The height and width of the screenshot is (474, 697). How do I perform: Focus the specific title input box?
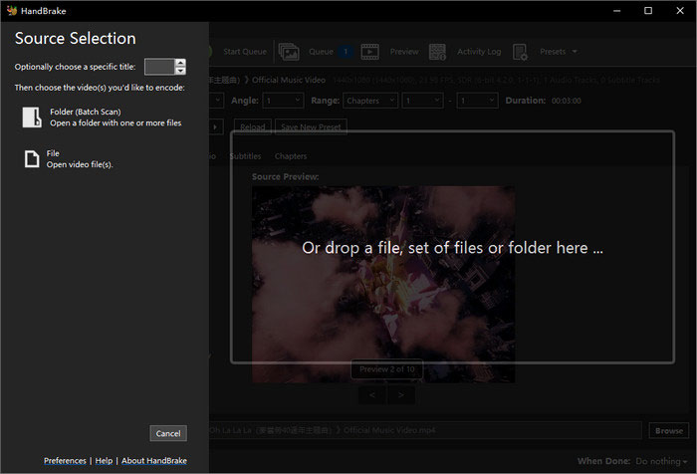159,67
